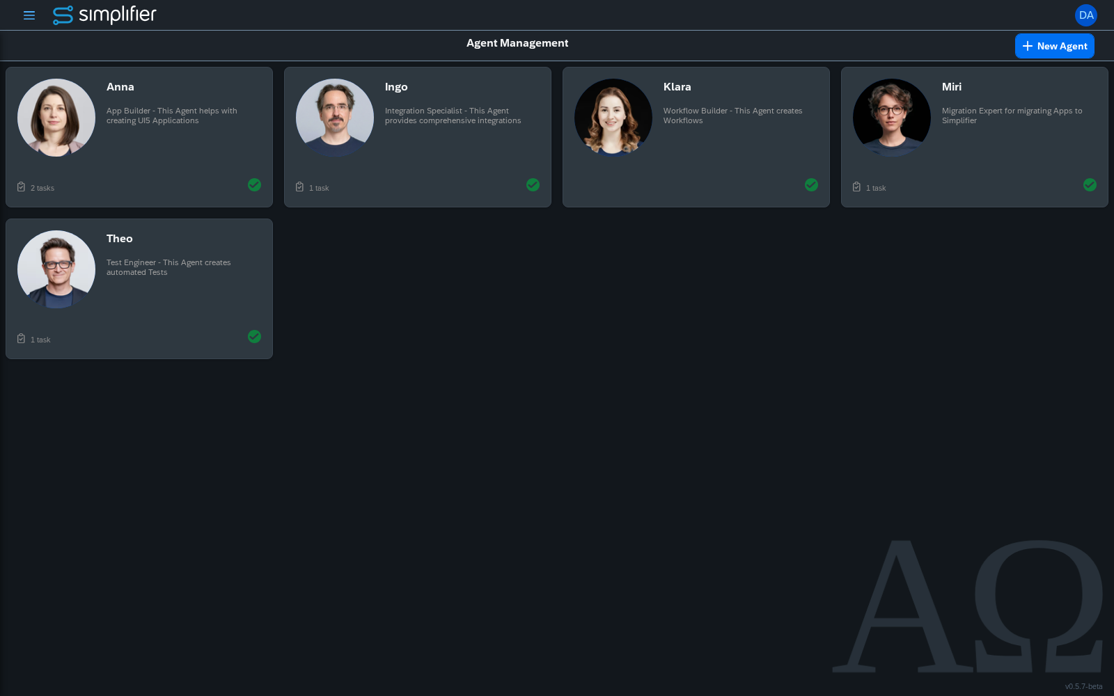Click '1 task' on Miri's card

tap(876, 188)
